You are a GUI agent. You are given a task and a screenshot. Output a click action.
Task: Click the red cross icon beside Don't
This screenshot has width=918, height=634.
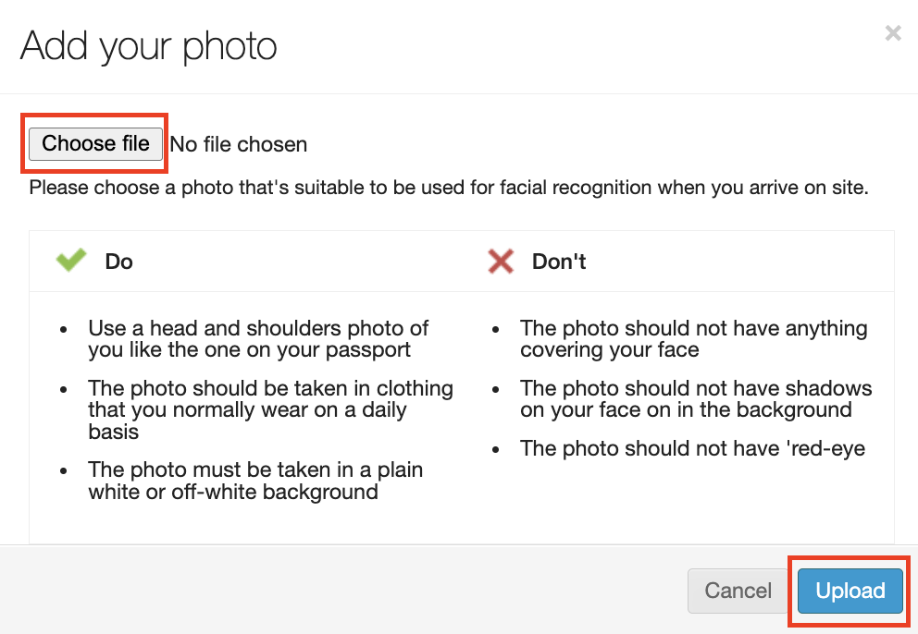pyautogui.click(x=501, y=262)
